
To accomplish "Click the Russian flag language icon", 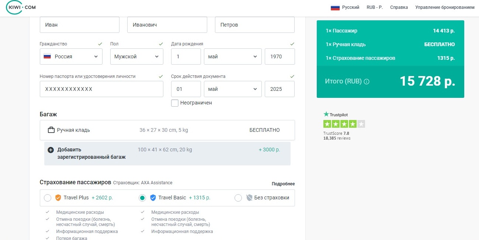I will (335, 7).
